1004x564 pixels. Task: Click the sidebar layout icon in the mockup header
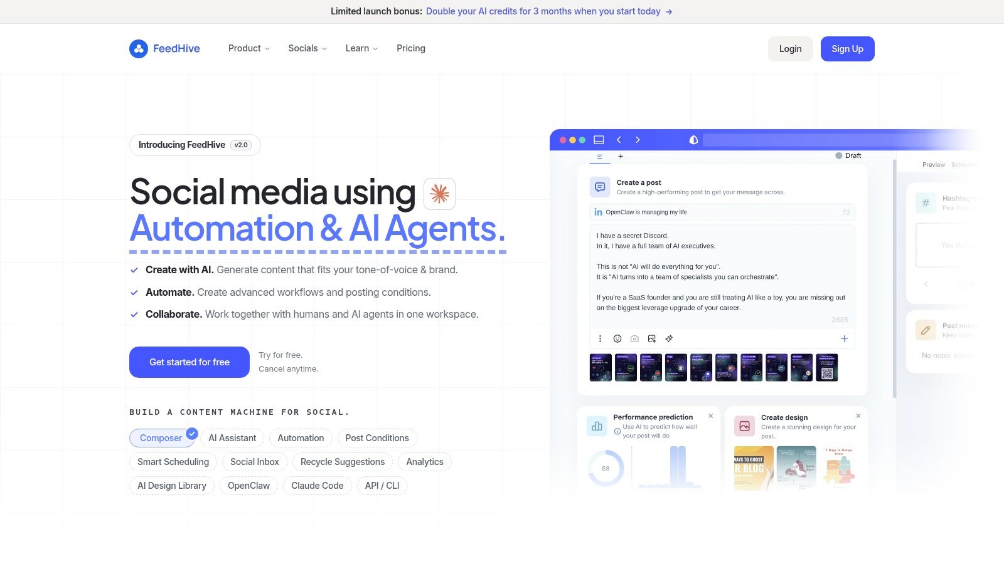coord(599,140)
